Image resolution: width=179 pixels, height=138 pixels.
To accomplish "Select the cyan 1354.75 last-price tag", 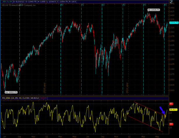I will pyautogui.click(x=174, y=22).
